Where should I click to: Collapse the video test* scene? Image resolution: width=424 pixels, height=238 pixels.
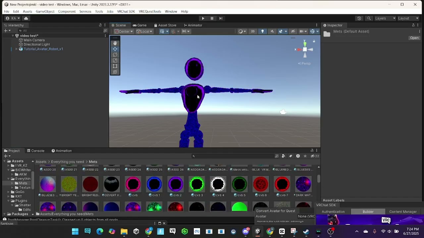point(13,36)
